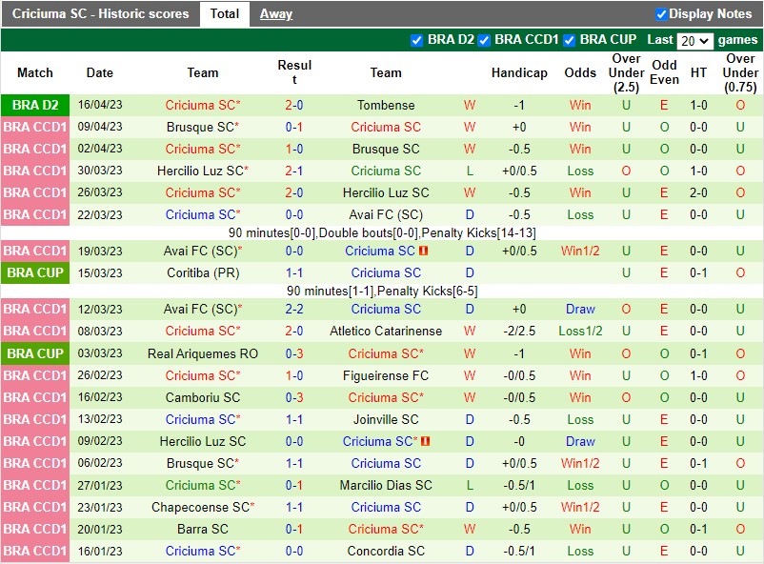The image size is (764, 564).
Task: Click the Penalty Kicks[14-13] note
Action: tap(478, 233)
